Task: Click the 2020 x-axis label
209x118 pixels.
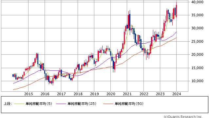Action: (111, 94)
